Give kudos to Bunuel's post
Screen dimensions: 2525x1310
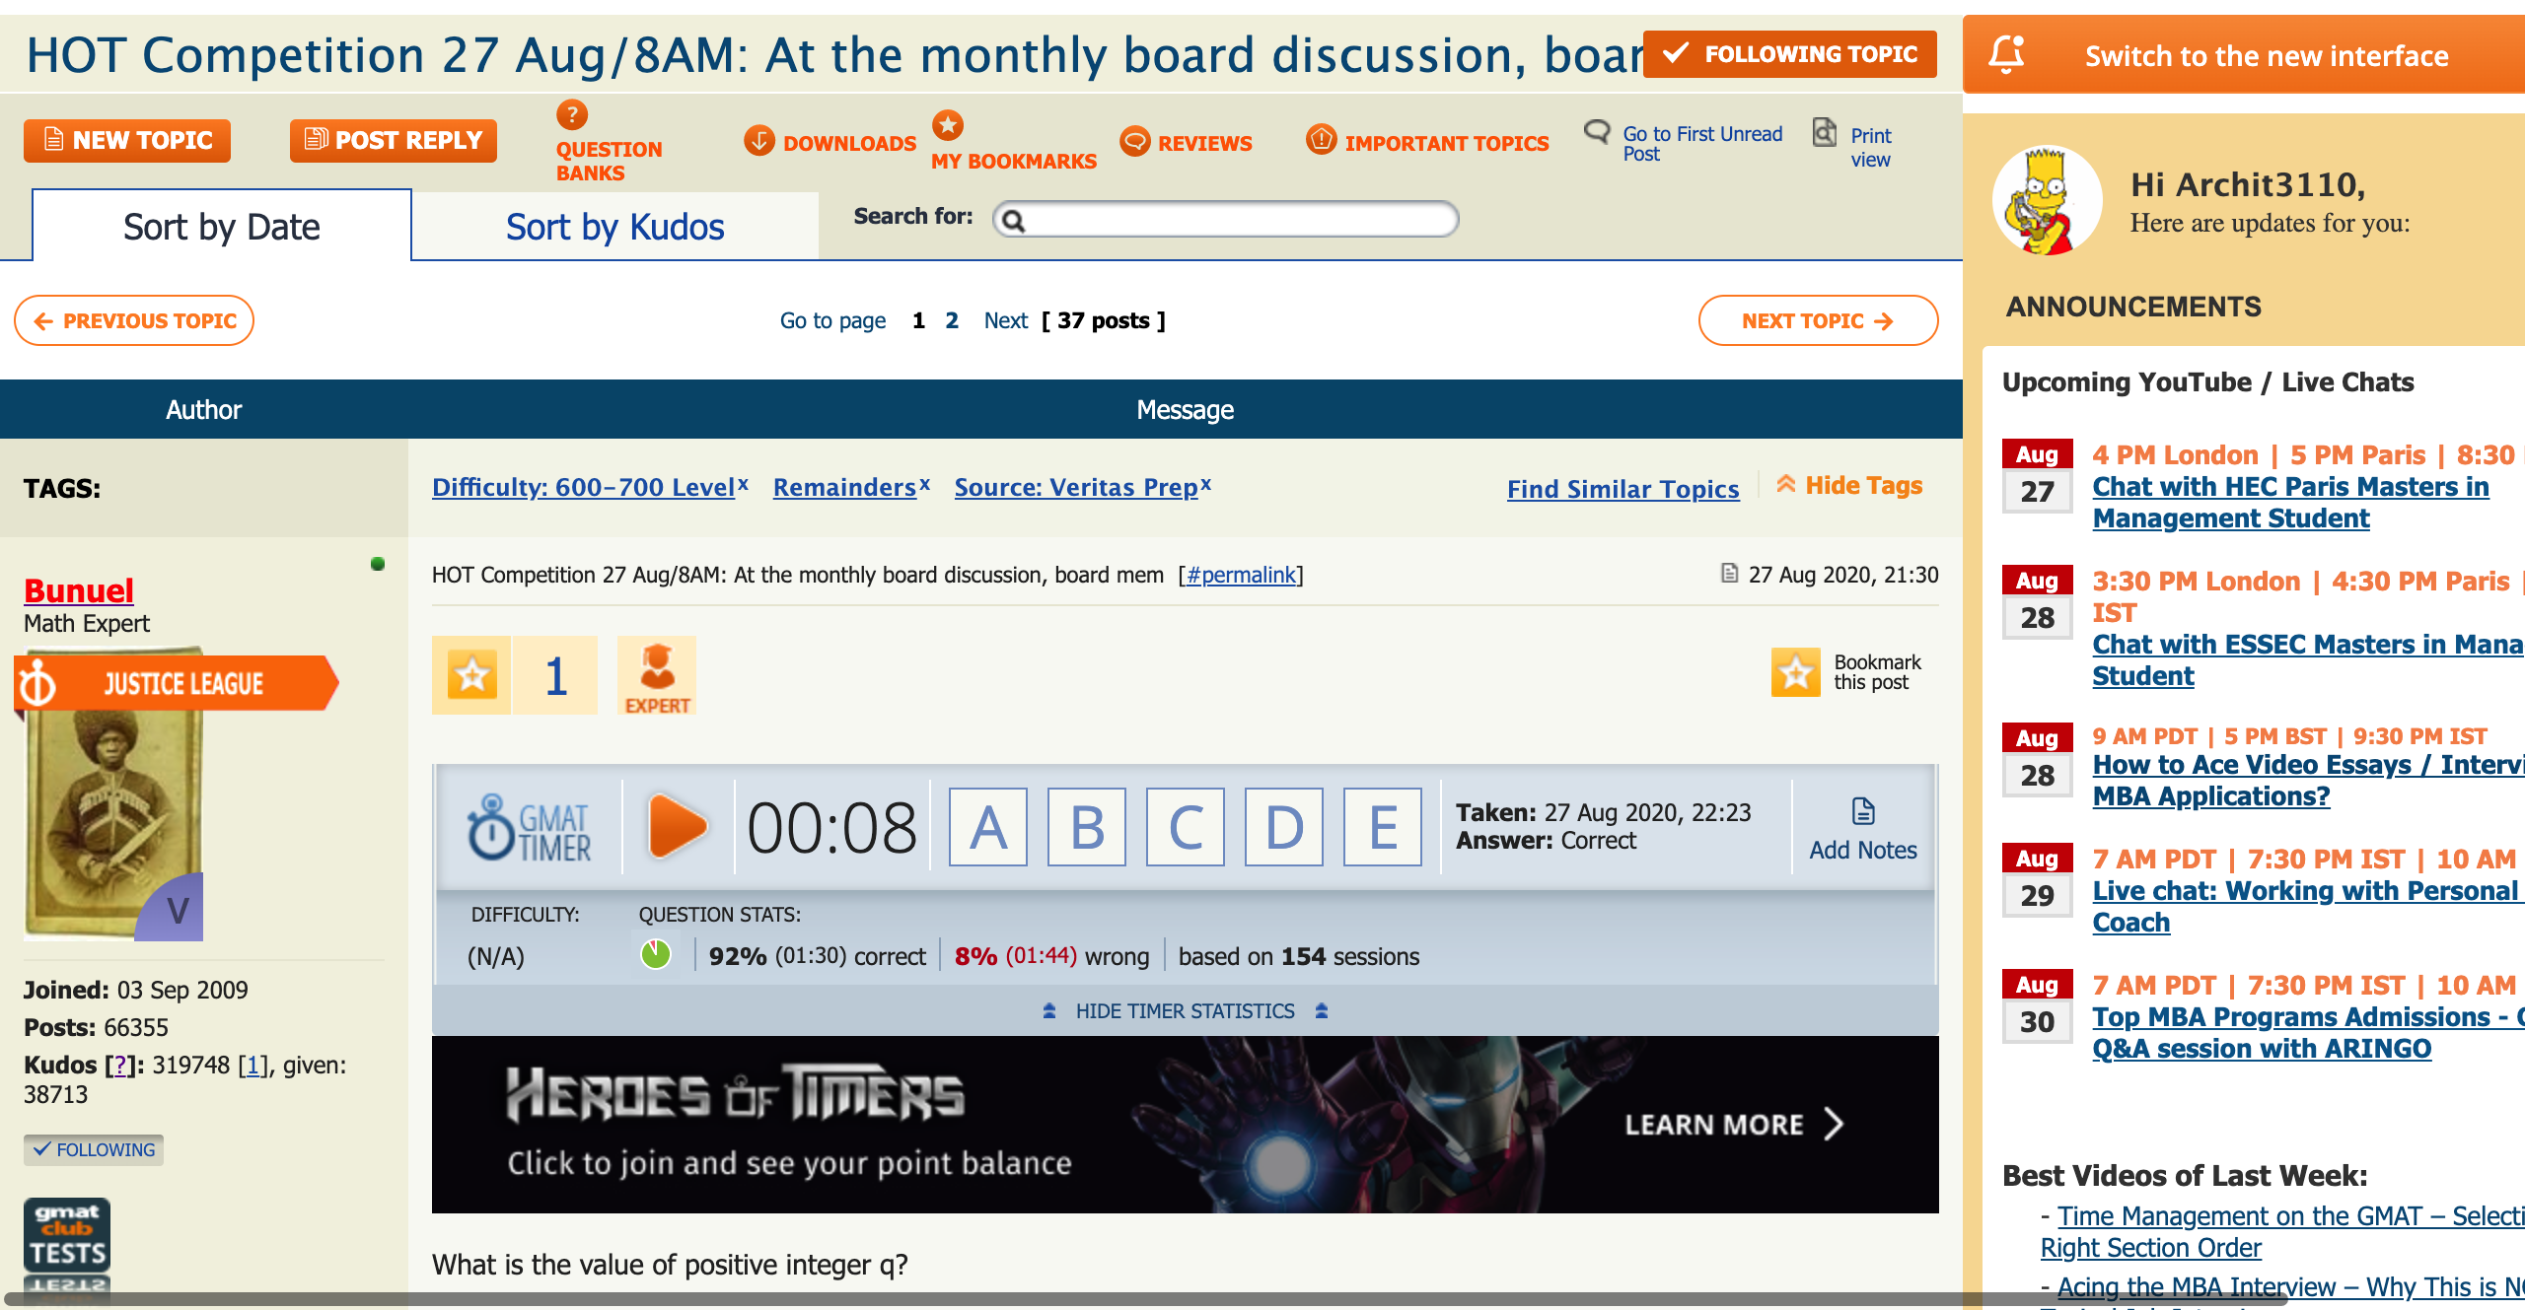472,675
